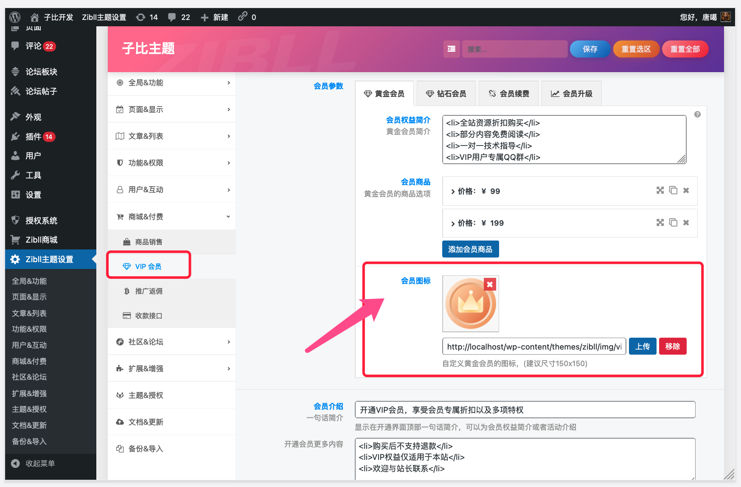Image resolution: width=741 pixels, height=487 pixels.
Task: Delete the ¥199 price item via X icon
Action: point(686,222)
